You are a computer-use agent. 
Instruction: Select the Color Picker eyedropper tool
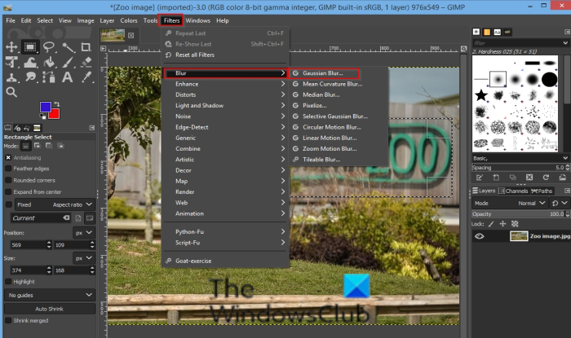click(x=86, y=77)
